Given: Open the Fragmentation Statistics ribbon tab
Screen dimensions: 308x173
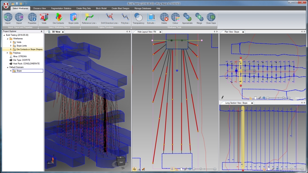Looking at the screenshot, I should pos(61,8).
